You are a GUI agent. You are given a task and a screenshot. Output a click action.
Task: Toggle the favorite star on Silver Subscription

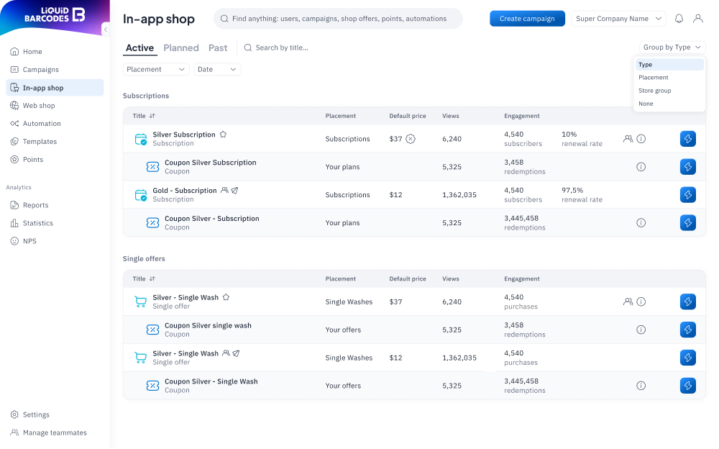(223, 134)
